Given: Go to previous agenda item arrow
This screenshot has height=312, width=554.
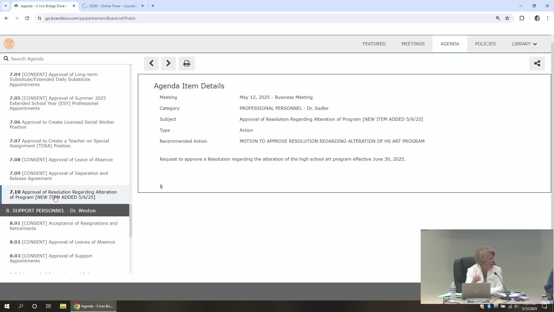Looking at the screenshot, I should tap(151, 63).
